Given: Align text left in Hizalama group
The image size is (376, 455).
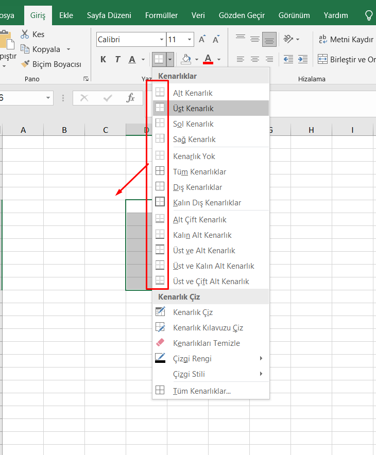Looking at the screenshot, I should click(x=241, y=59).
